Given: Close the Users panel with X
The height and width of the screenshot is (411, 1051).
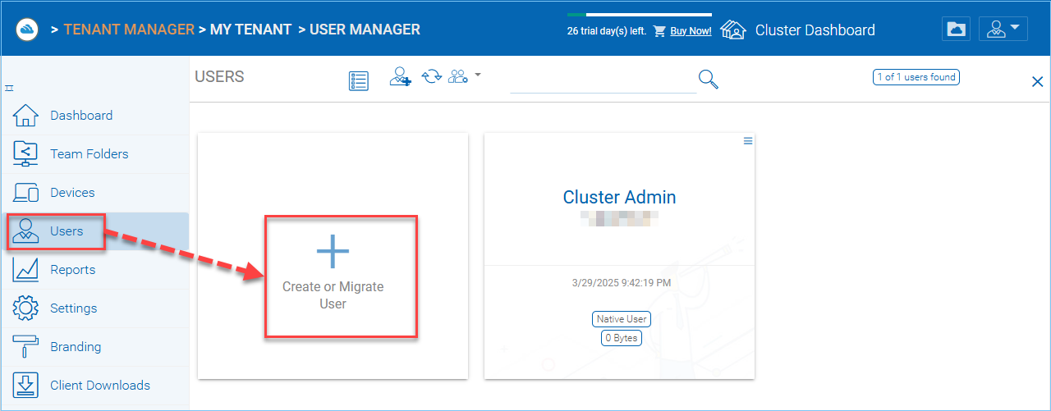Looking at the screenshot, I should pos(1037,81).
